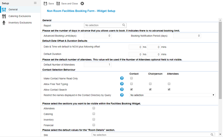Open Catering Exclusions in the sidebar
This screenshot has height=137, width=223.
pyautogui.click(x=19, y=16)
